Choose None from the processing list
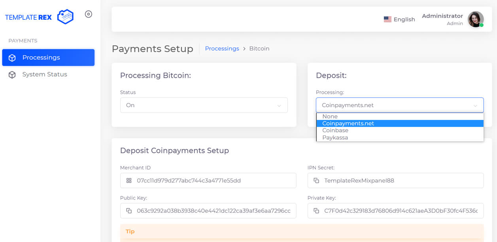The width and height of the screenshot is (497, 242). [400, 116]
